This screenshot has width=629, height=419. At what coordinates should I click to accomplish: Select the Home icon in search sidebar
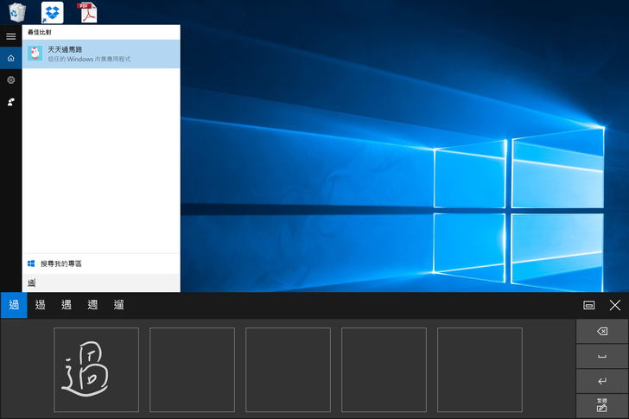click(11, 58)
